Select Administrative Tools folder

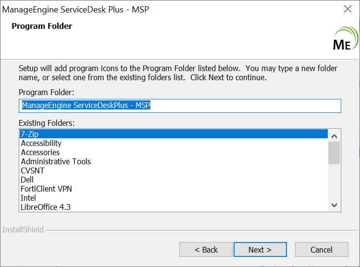(x=56, y=161)
